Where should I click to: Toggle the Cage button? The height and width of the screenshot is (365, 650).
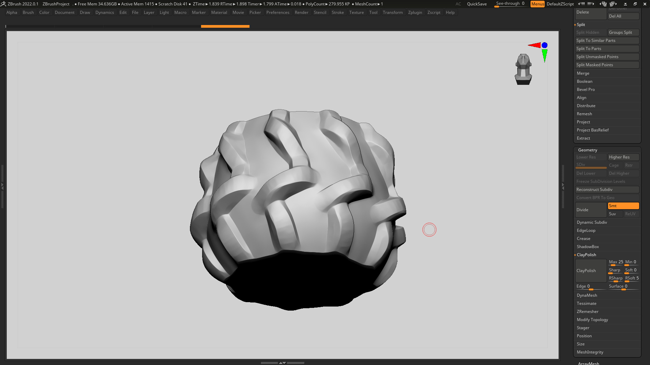pyautogui.click(x=615, y=165)
